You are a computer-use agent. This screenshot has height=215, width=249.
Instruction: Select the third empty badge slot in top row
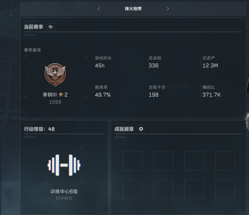(x=194, y=161)
